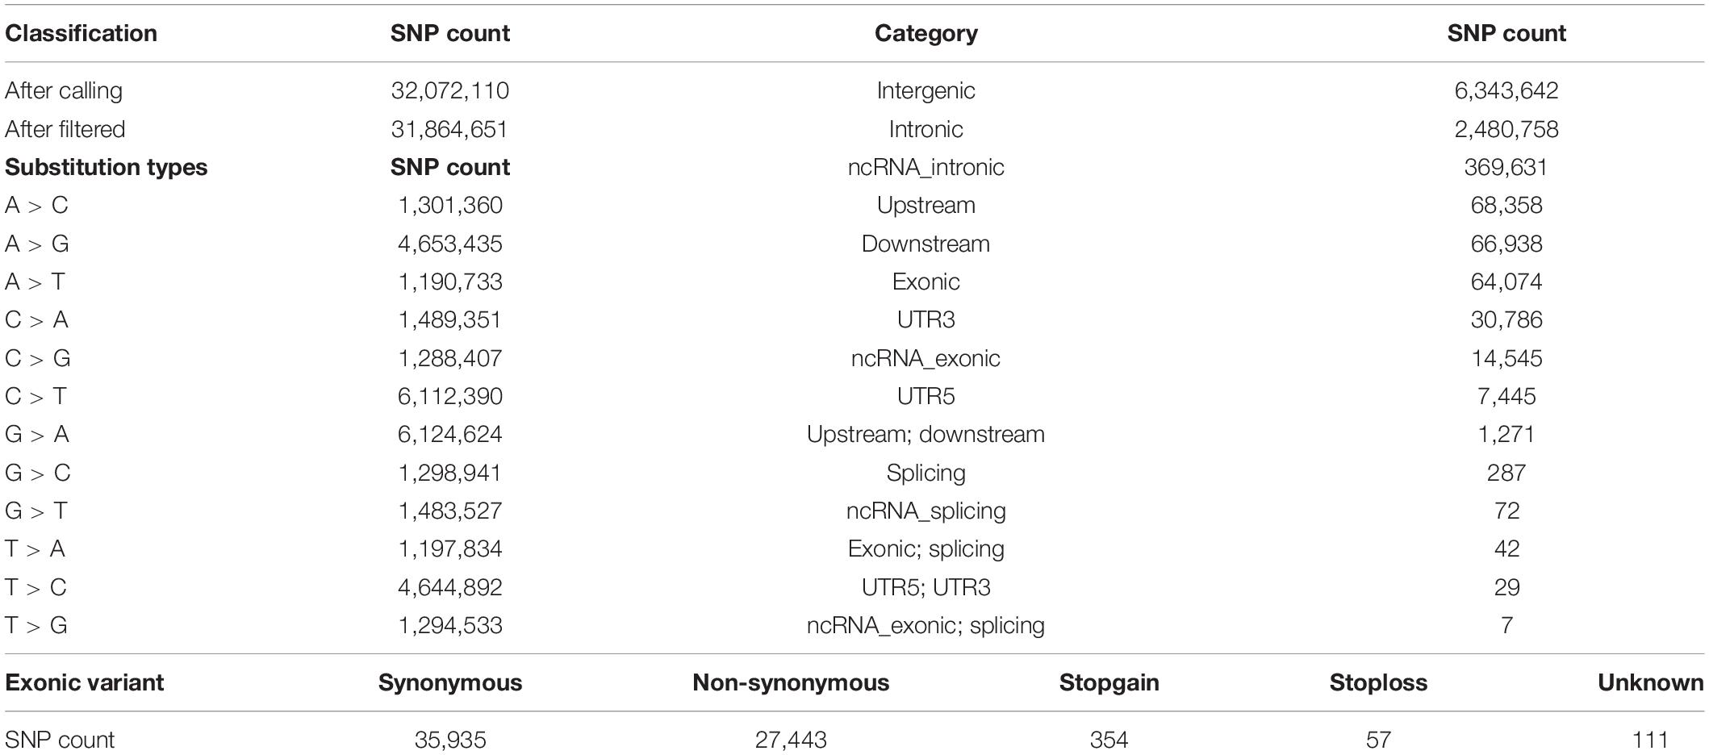Click the Synonymous count 35,935
The image size is (1709, 755).
tap(450, 740)
